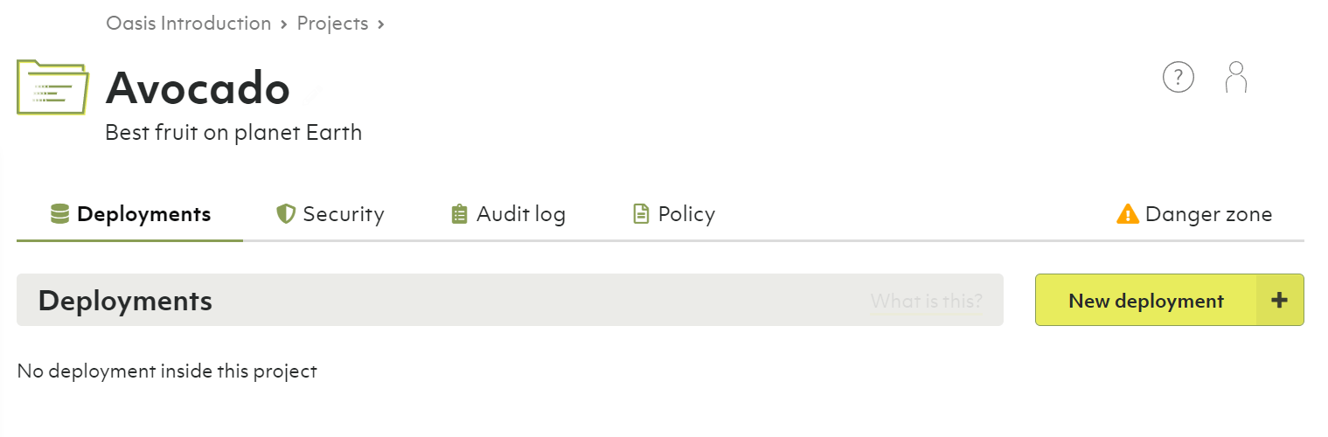
Task: Navigate to Oasis Introduction breadcrumb
Action: 189,24
